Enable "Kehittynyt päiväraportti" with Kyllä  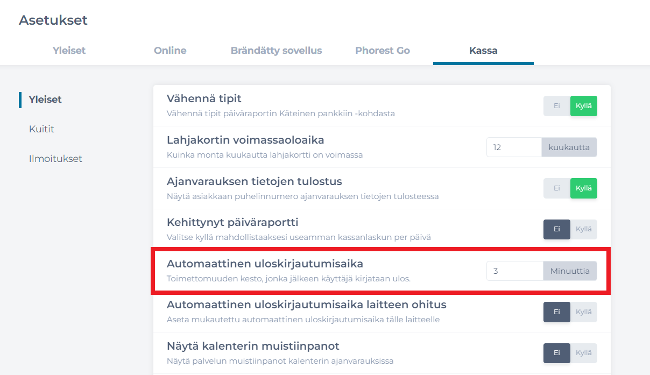point(583,229)
